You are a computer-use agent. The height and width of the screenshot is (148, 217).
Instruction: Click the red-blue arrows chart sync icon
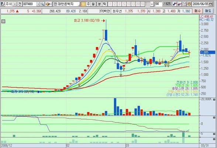point(175,4)
